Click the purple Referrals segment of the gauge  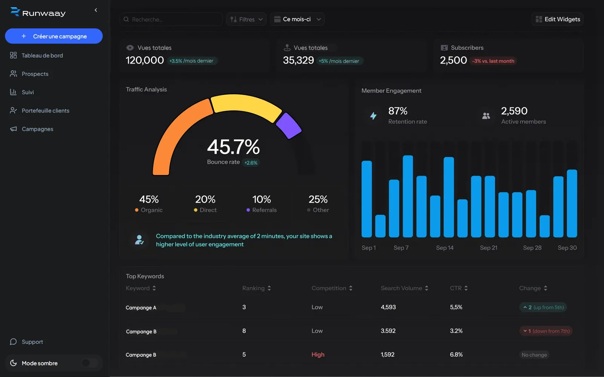click(x=289, y=126)
